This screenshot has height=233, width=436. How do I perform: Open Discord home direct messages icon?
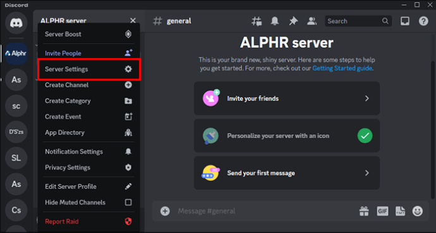click(16, 23)
